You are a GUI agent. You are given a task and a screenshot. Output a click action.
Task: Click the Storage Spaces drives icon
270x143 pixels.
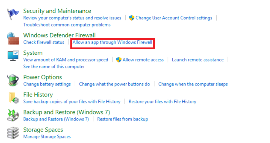13,133
